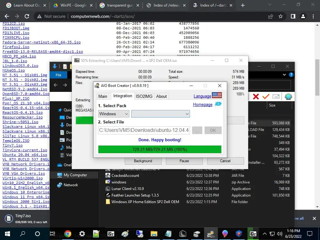320x240 pixels.
Task: Select the CrackedAccount JAR file
Action: pos(125,176)
